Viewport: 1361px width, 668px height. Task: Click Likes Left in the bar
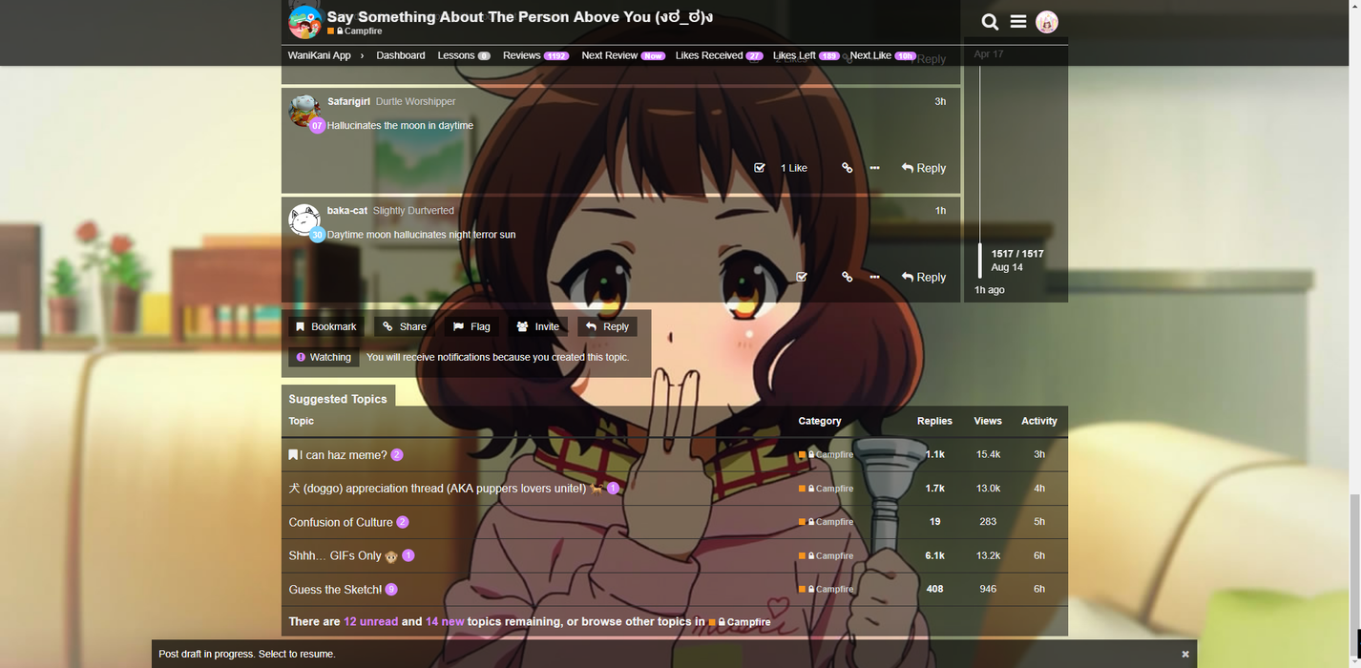(806, 55)
